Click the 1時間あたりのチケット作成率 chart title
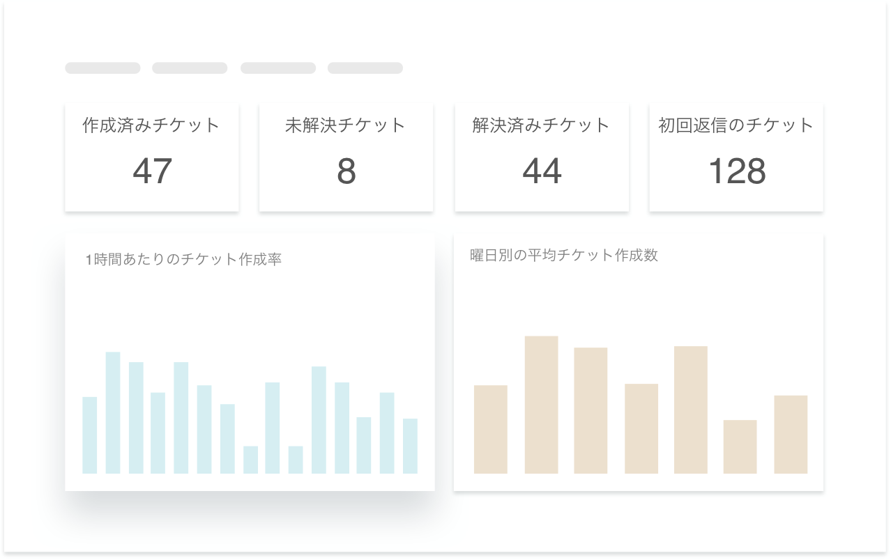The image size is (891, 560). pyautogui.click(x=183, y=260)
